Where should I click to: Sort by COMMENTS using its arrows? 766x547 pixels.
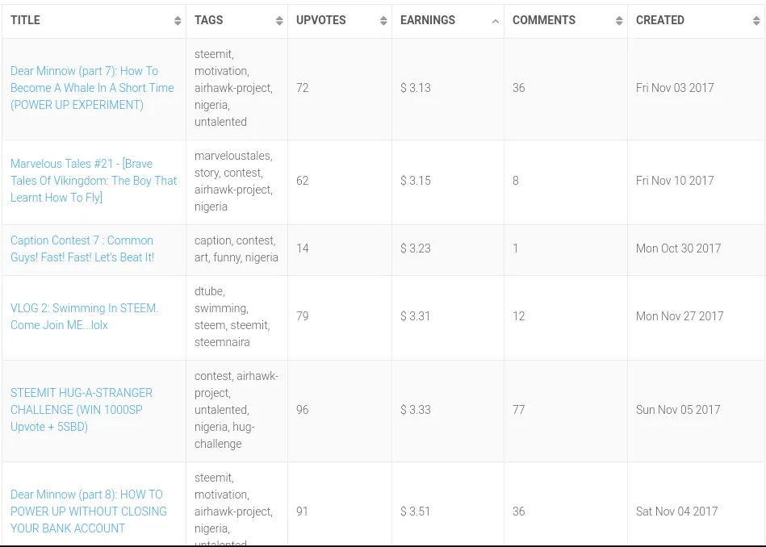click(x=619, y=20)
